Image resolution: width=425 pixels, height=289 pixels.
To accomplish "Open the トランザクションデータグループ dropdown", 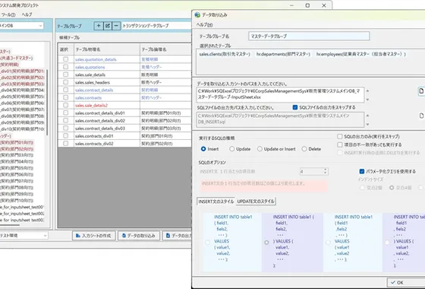I will 156,26.
